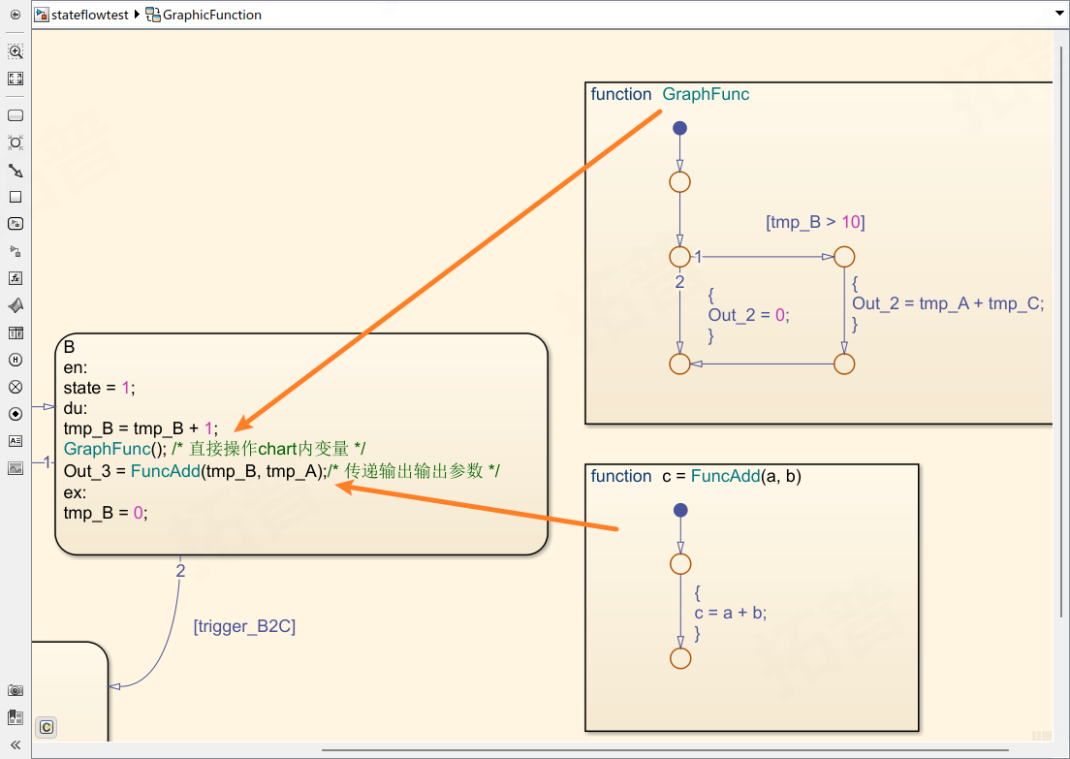1070x759 pixels.
Task: Collapse the palette with double chevron
Action: [16, 744]
